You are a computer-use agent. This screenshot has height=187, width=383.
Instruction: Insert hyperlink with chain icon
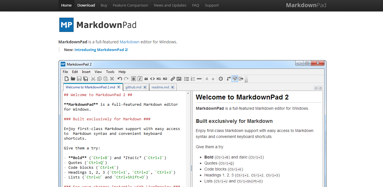pos(173,79)
